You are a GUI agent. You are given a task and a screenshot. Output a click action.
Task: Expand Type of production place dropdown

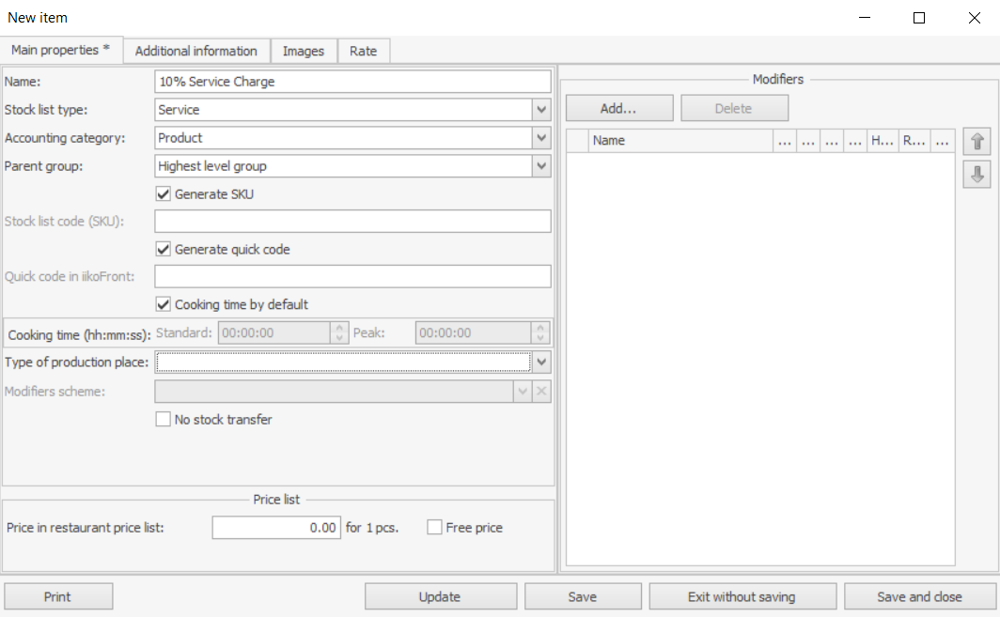pos(541,362)
